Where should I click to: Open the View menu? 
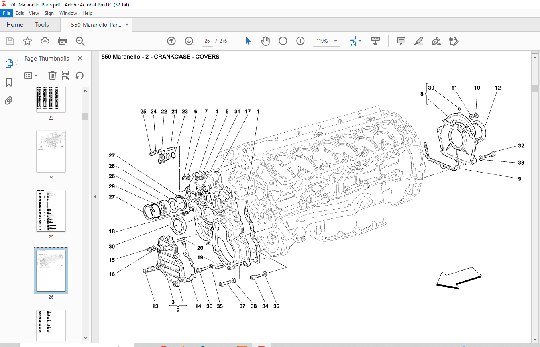(x=34, y=13)
